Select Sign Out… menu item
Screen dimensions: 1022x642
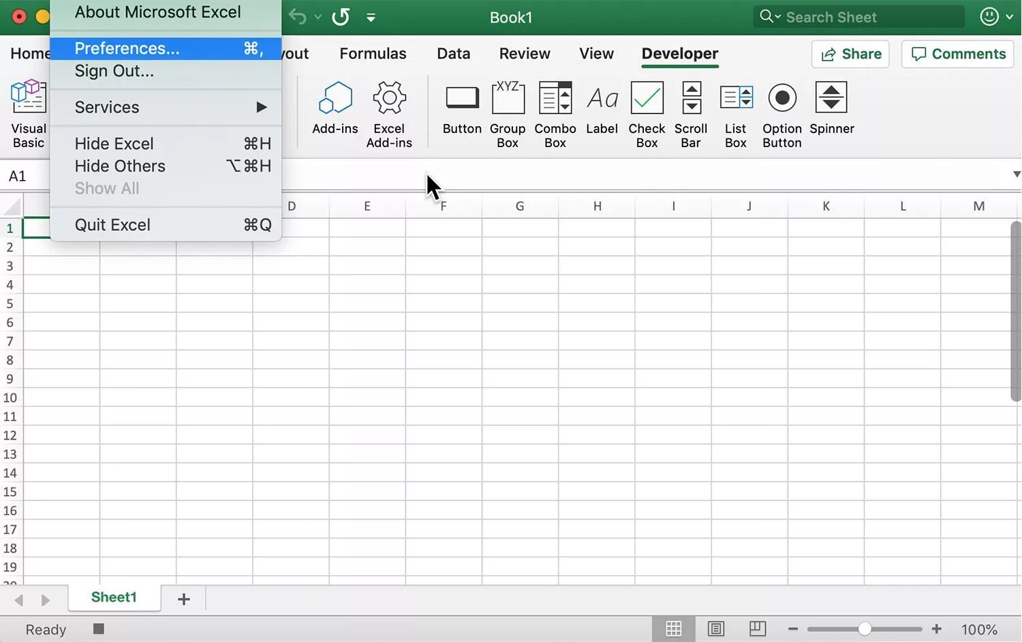click(166, 71)
